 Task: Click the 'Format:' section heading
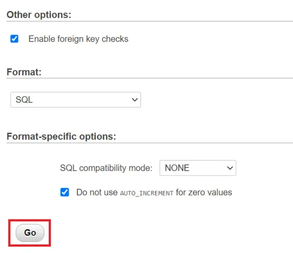pyautogui.click(x=24, y=72)
